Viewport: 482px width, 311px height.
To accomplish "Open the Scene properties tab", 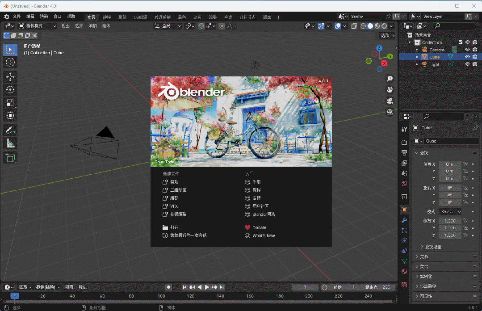I will click(x=404, y=173).
